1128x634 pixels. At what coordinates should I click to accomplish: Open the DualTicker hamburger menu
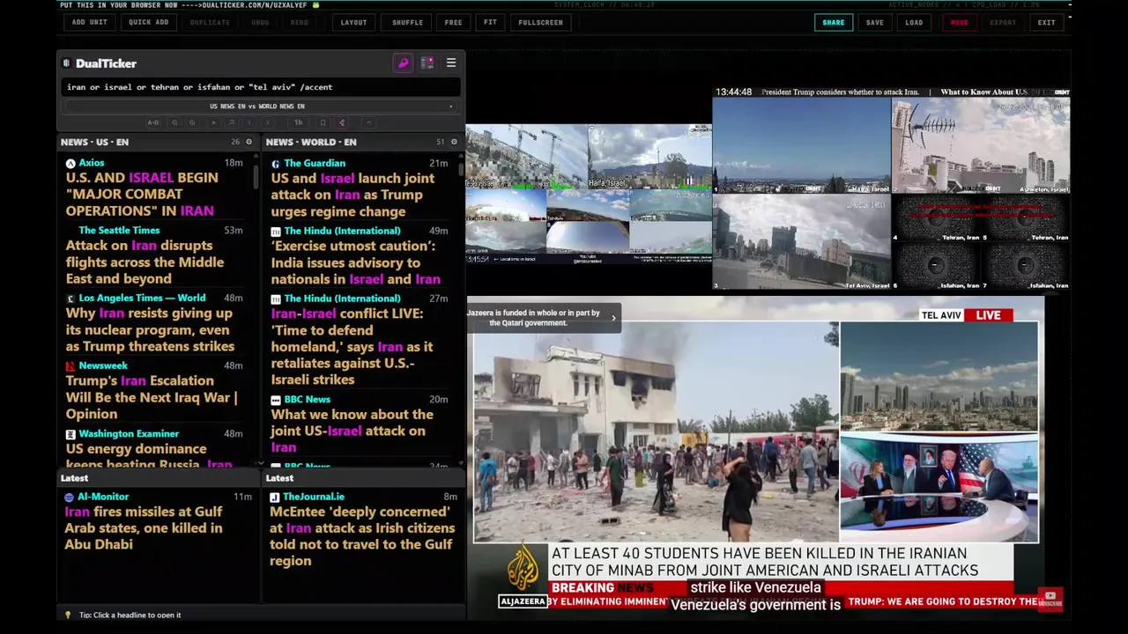451,63
